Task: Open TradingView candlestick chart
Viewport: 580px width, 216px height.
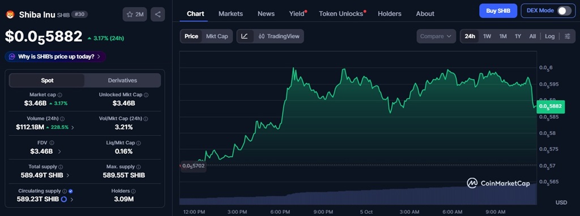Action: click(279, 36)
